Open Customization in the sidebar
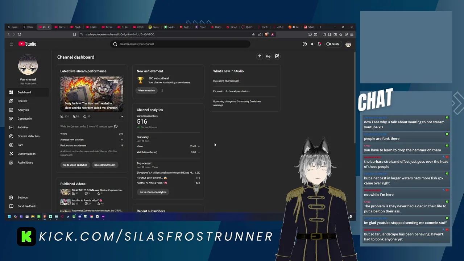This screenshot has height=261, width=464. [x=27, y=154]
